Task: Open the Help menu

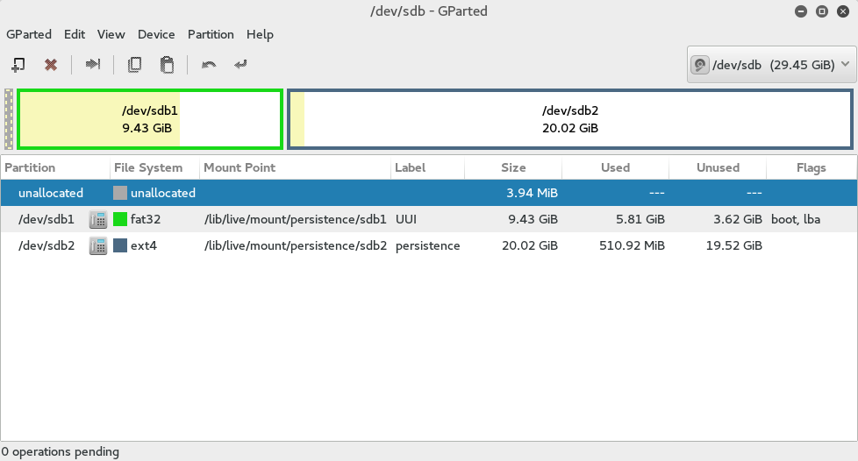Action: click(x=260, y=34)
